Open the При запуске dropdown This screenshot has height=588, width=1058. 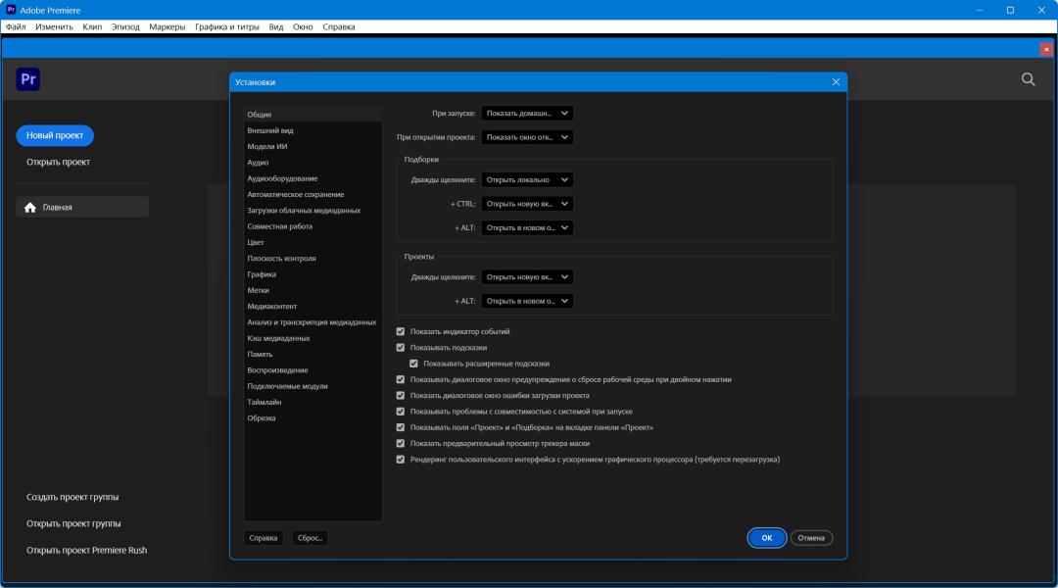(x=526, y=114)
